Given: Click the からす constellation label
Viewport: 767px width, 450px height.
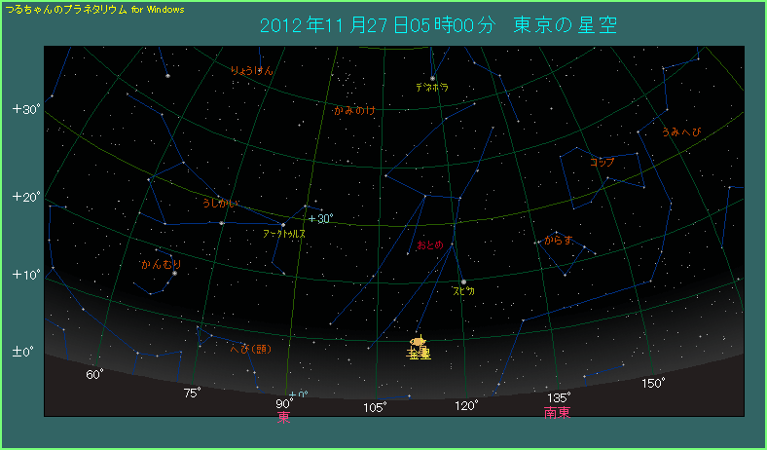Looking at the screenshot, I should coord(559,240).
